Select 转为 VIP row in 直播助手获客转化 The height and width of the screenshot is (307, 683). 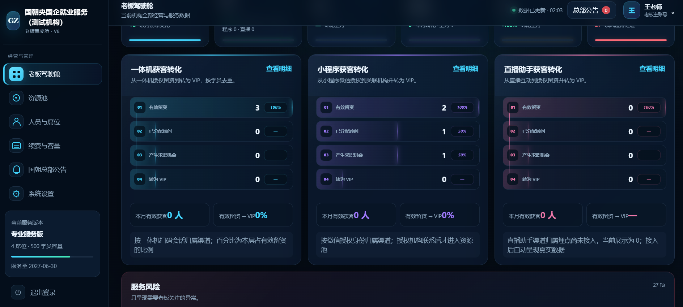coord(585,179)
